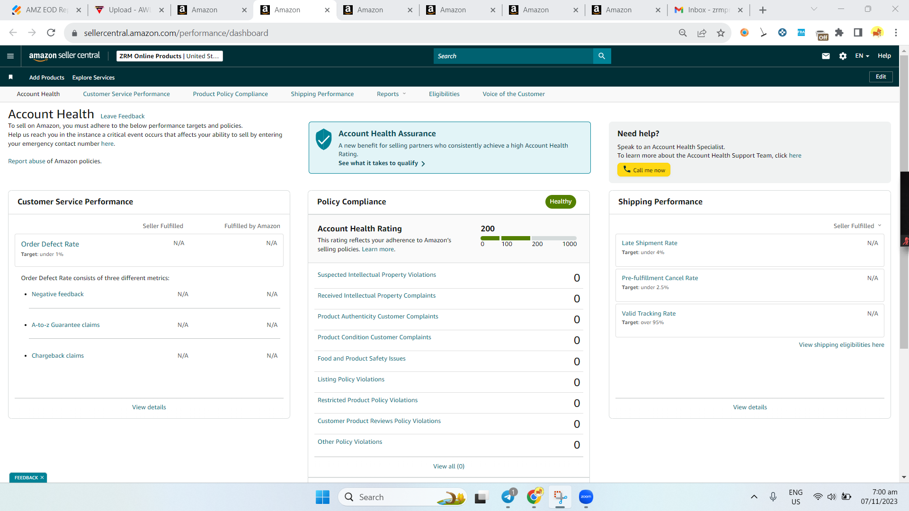Click the Chrome icon in the taskbar
This screenshot has width=909, height=511.
[534, 497]
